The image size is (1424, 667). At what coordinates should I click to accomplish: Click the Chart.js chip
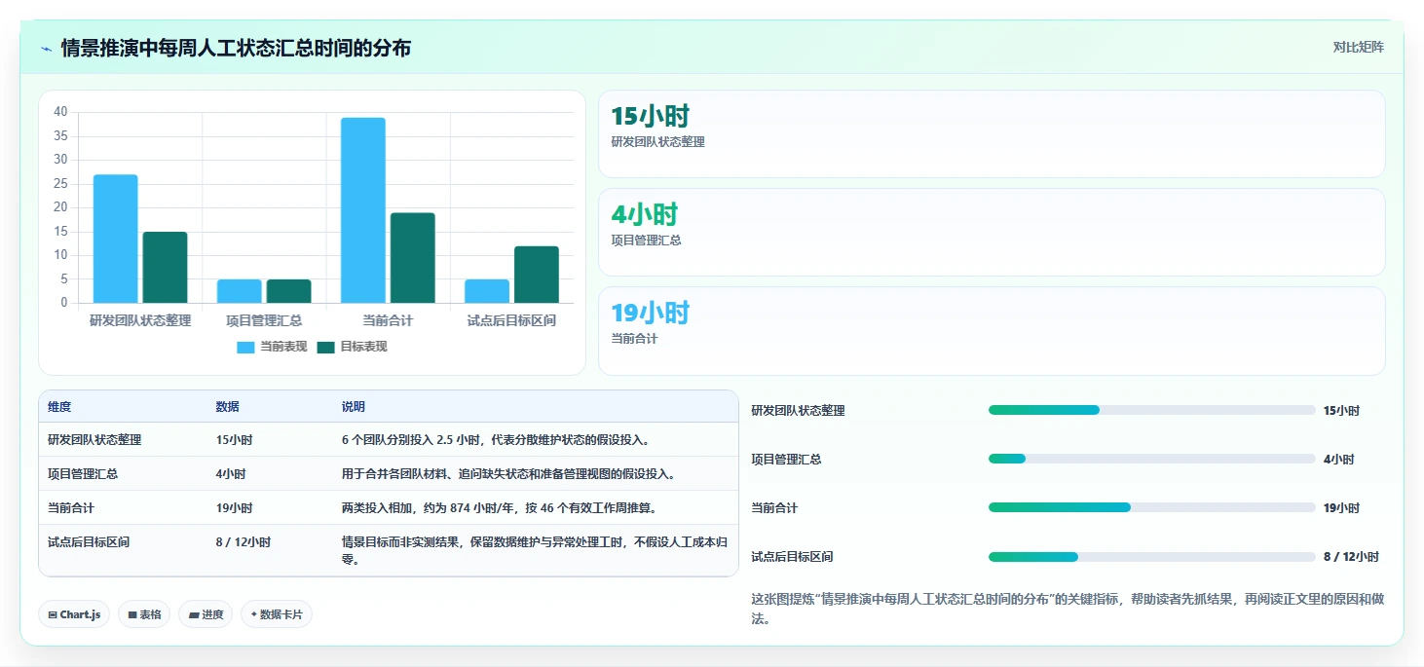[x=75, y=614]
